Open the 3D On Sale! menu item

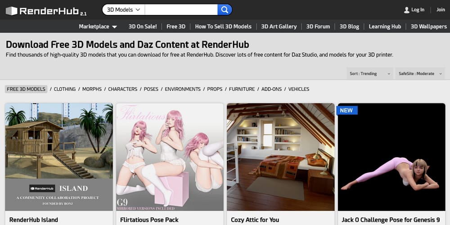pyautogui.click(x=143, y=27)
